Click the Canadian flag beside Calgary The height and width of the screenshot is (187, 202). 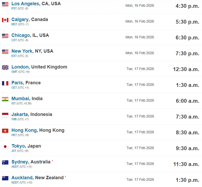(x=5, y=20)
